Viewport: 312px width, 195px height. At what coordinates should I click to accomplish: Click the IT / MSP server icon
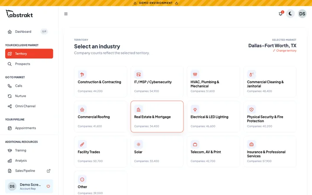click(x=139, y=75)
